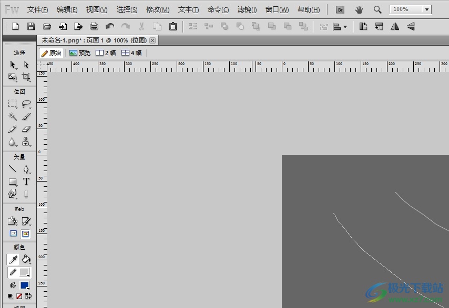Select the Line tool
449x308 pixels.
(x=13, y=169)
